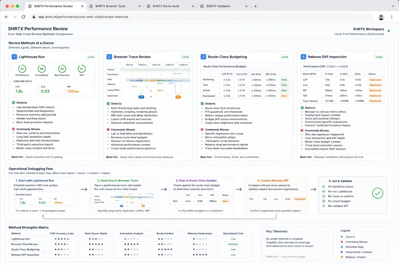Switch to the SHRTX Route Audit tab
Viewport: 399px width, 266px height.
click(170, 6)
